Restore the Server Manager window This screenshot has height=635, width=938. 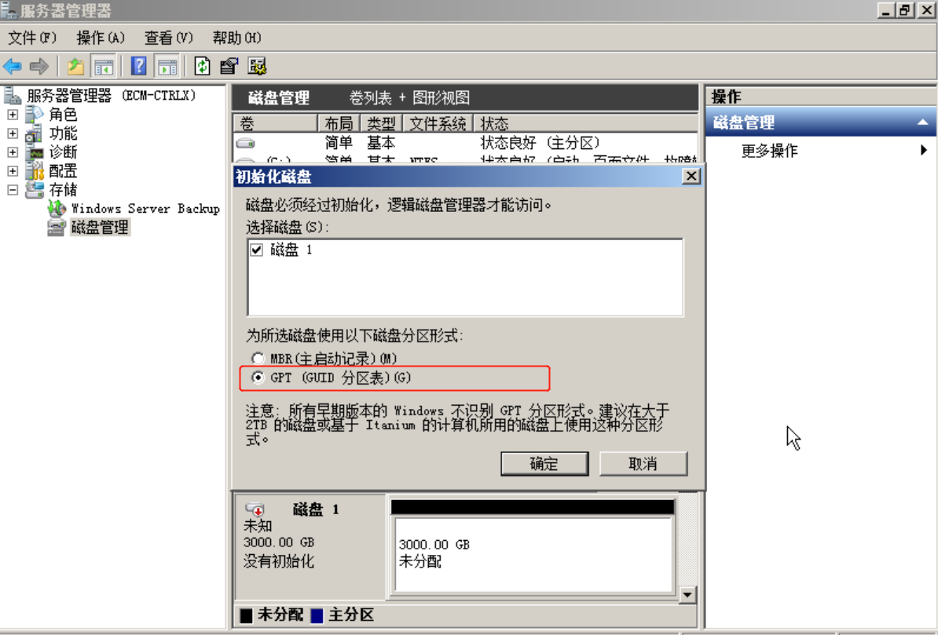[905, 10]
